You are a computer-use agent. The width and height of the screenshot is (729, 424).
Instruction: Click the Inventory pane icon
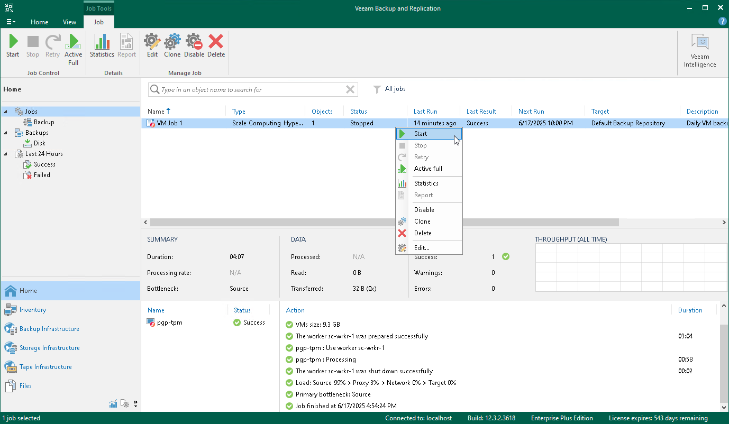pyautogui.click(x=11, y=310)
